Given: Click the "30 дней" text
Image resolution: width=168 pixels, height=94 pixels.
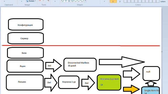Looking at the screenshot, I should pyautogui.click(x=72, y=66).
